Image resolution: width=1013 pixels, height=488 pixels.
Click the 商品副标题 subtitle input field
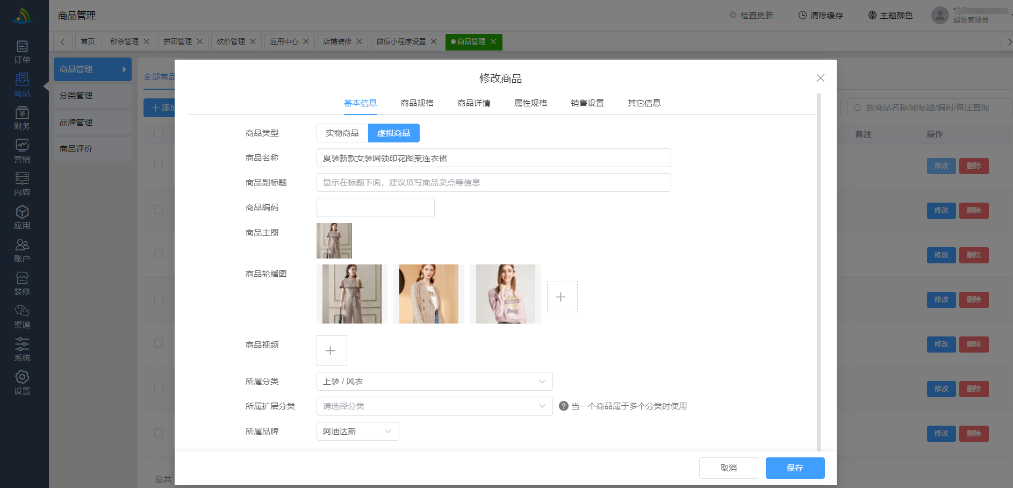click(493, 183)
